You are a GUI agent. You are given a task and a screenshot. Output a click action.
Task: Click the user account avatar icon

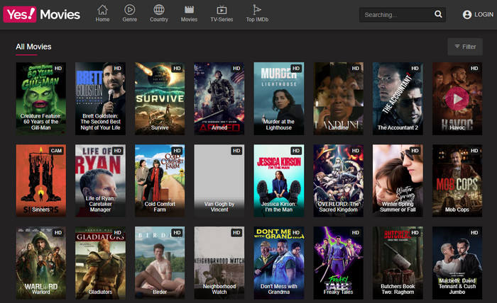467,15
